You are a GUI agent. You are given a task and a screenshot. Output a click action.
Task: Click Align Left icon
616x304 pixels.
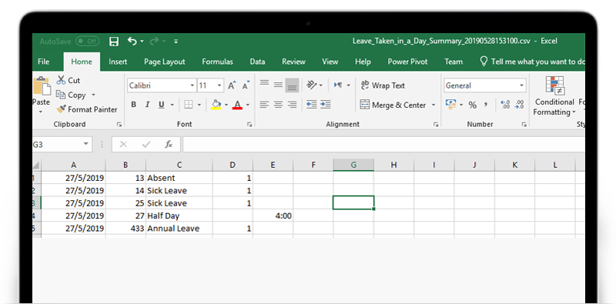264,105
